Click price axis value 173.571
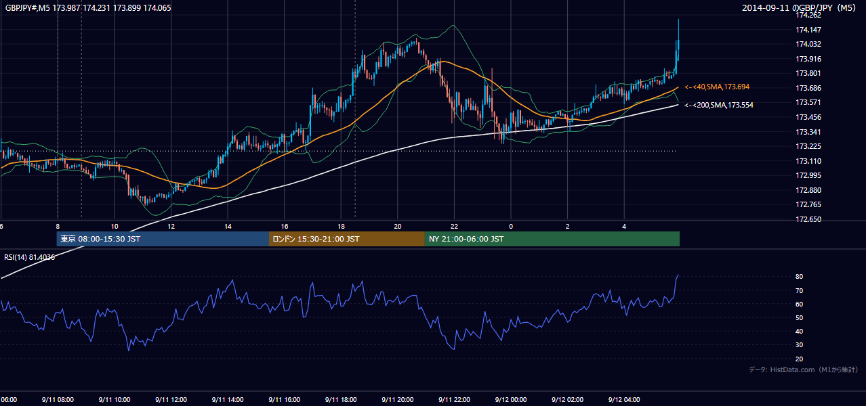 808,103
